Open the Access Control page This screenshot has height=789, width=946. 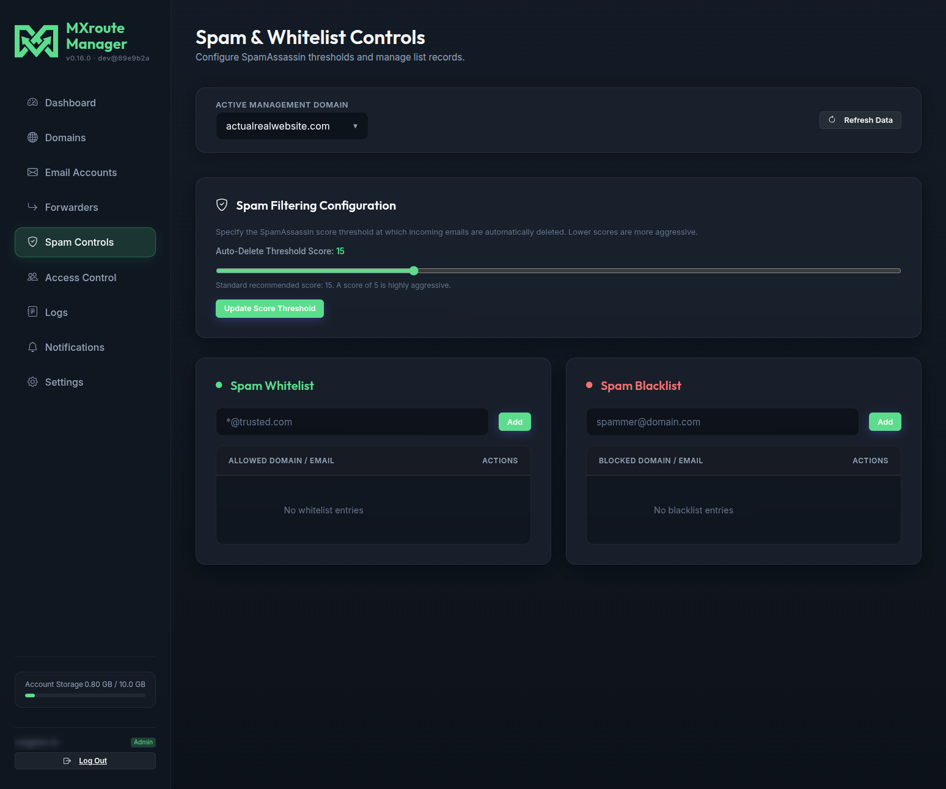(85, 277)
